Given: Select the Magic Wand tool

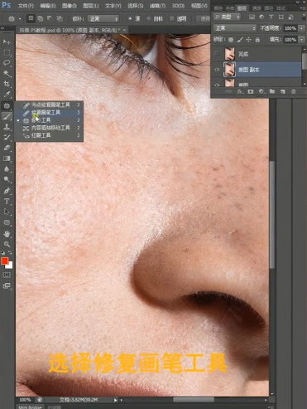Looking at the screenshot, I should [7, 73].
